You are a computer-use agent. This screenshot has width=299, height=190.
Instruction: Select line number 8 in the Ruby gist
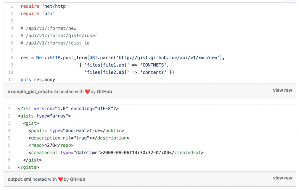[x=12, y=58]
